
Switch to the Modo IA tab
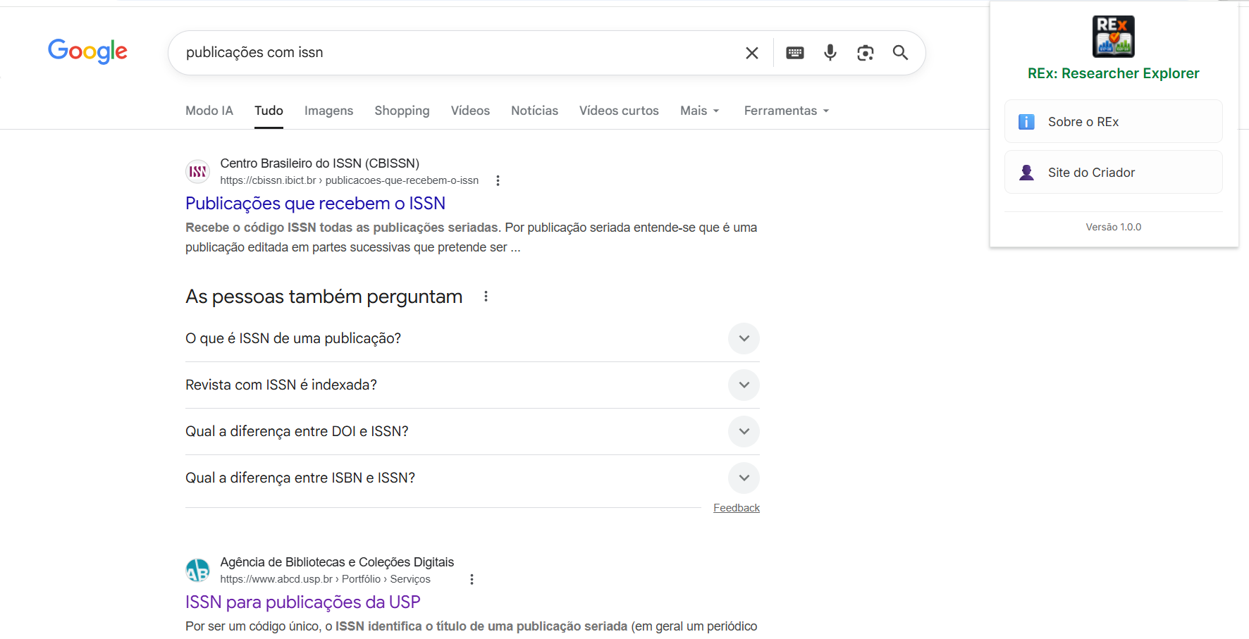tap(209, 111)
